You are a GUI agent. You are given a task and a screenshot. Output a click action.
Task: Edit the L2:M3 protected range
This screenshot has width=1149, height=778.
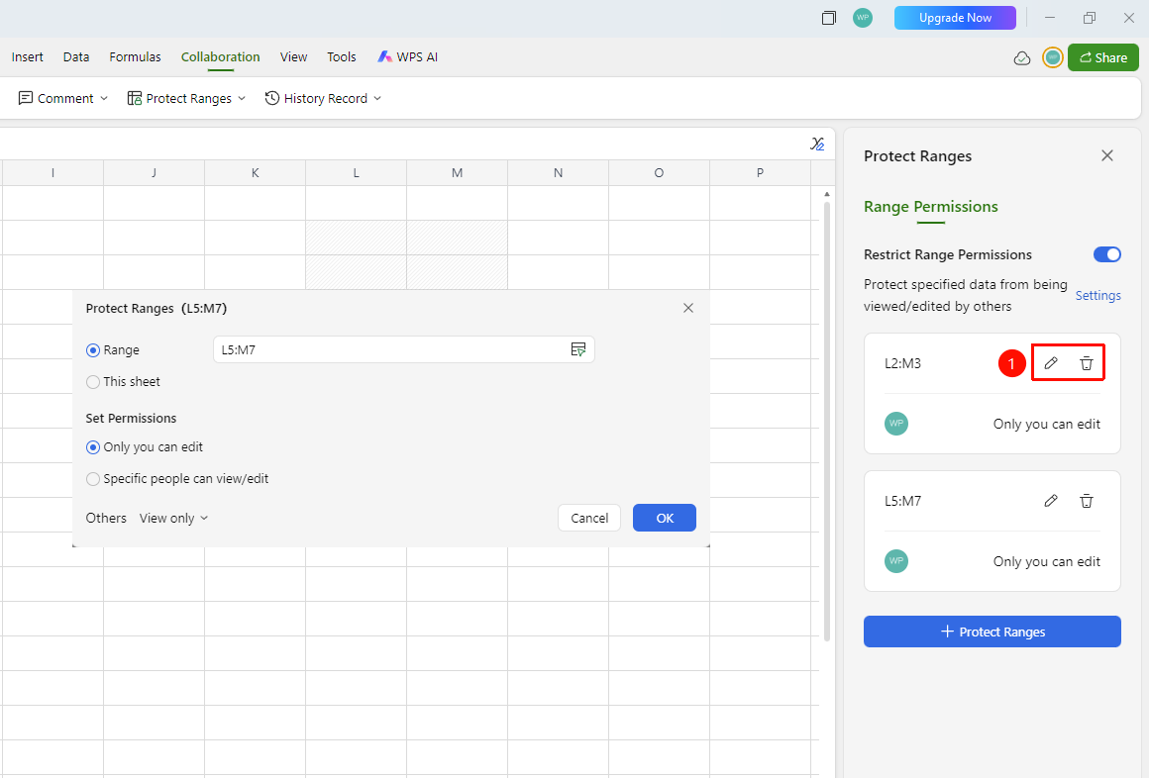(1051, 363)
